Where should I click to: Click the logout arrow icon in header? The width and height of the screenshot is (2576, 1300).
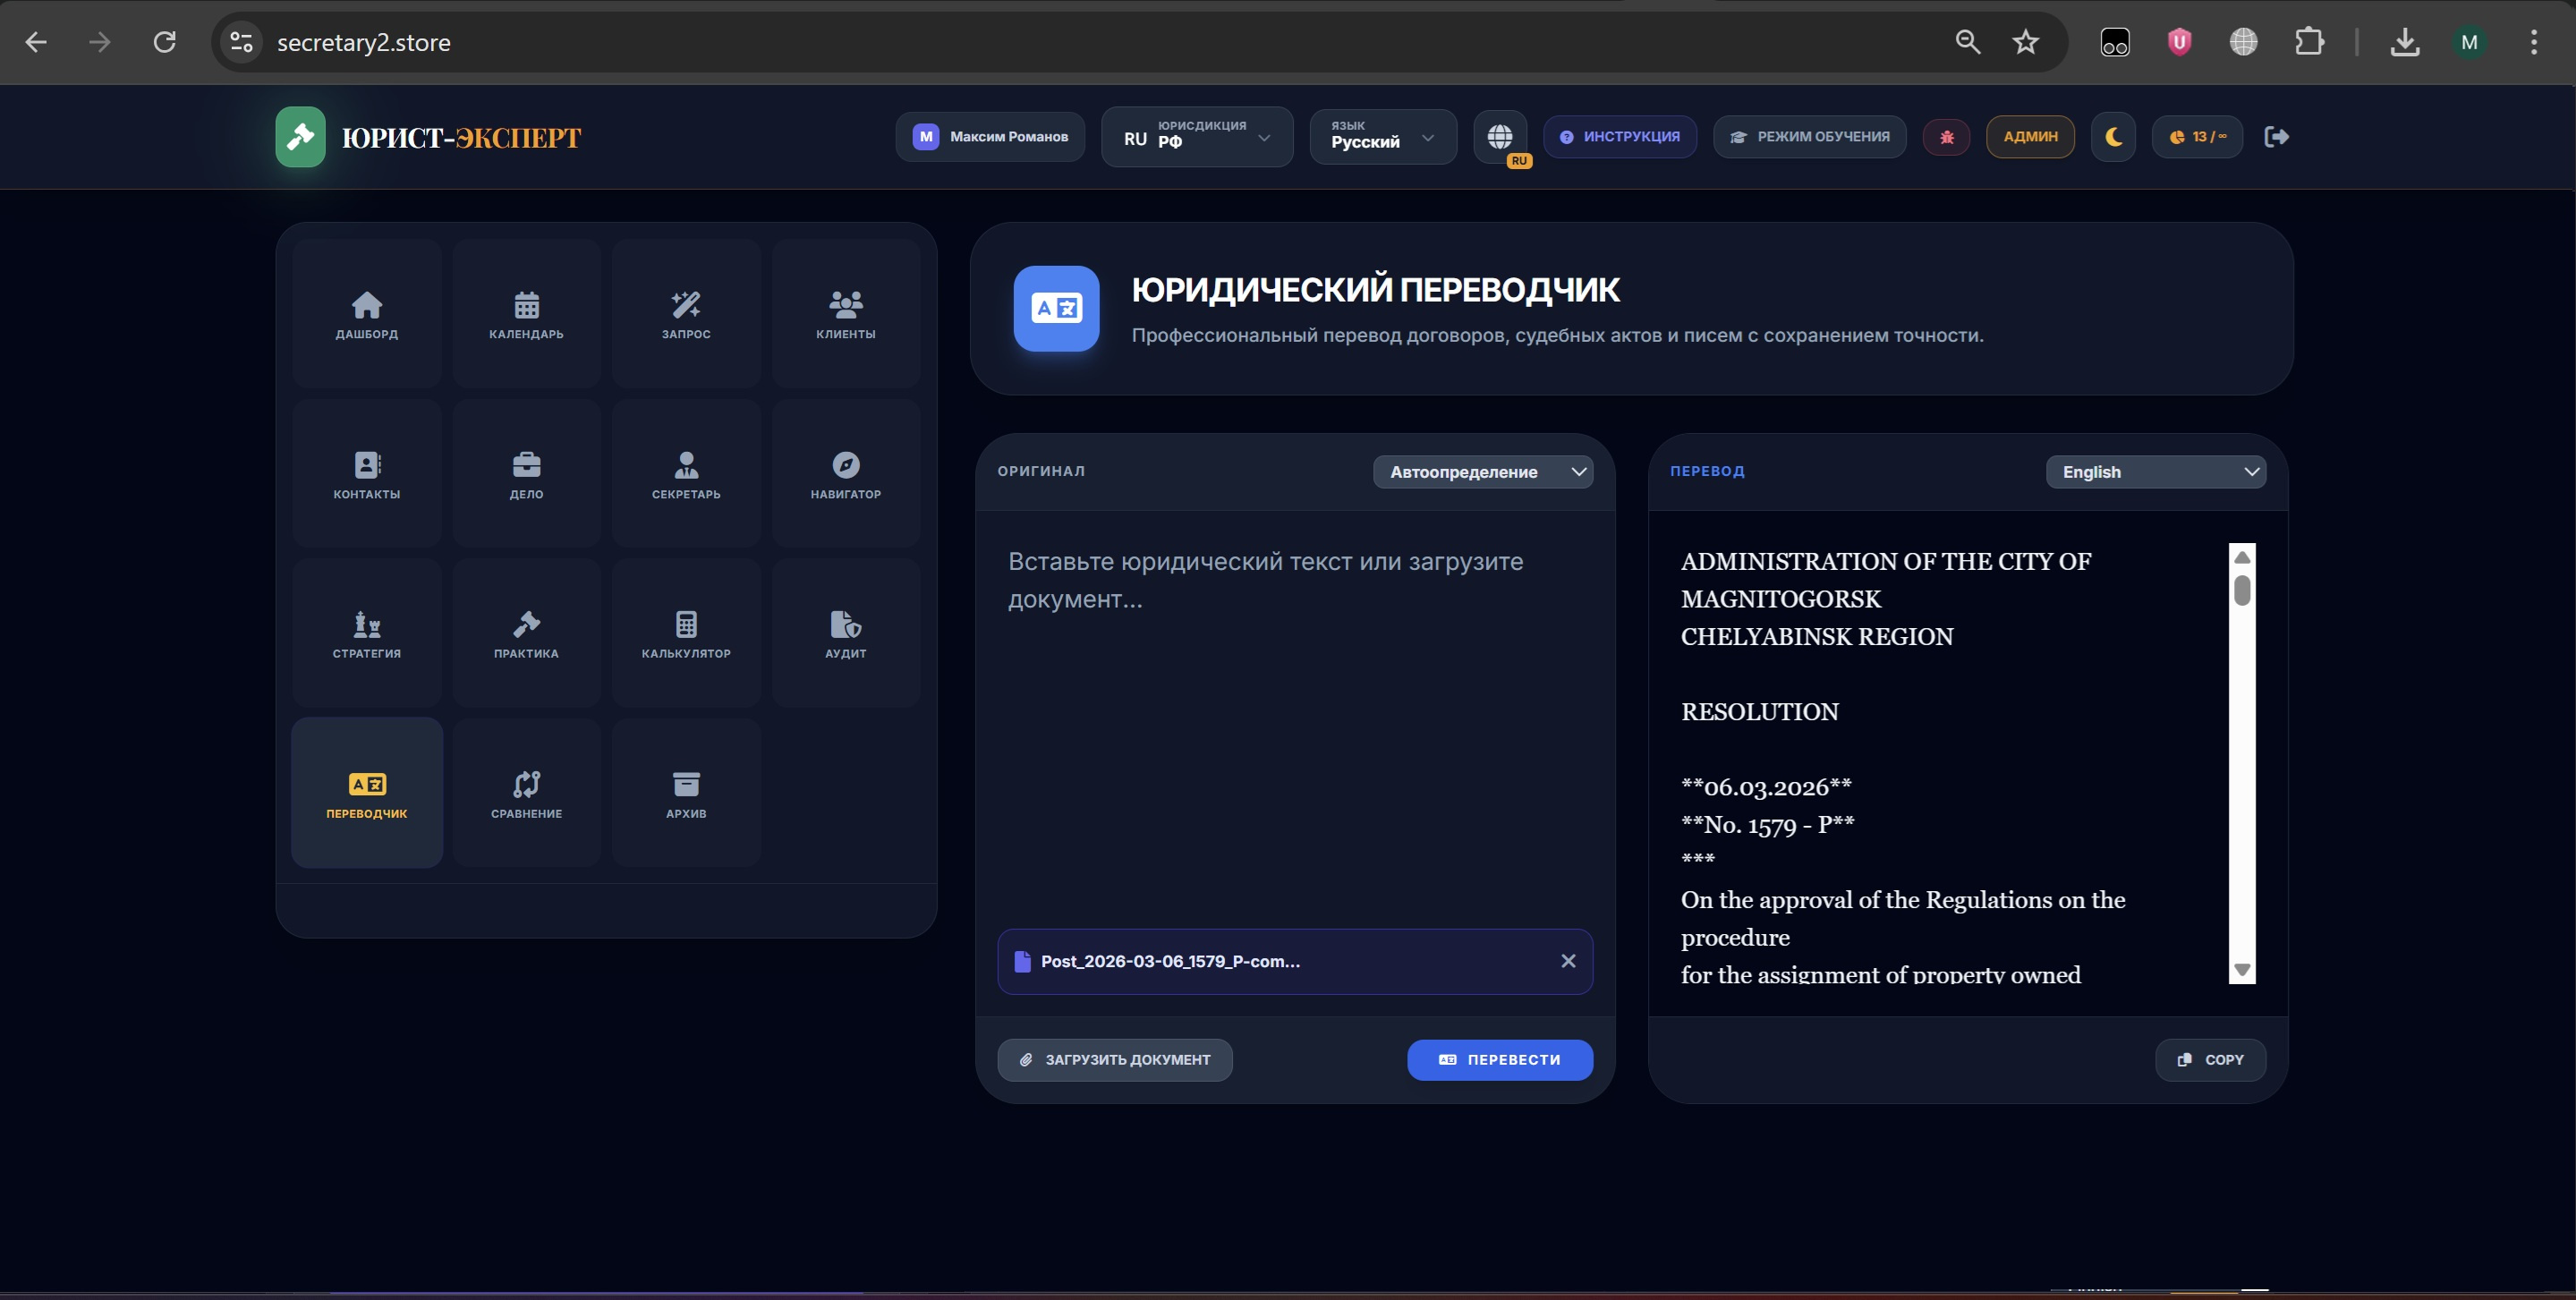[x=2276, y=137]
